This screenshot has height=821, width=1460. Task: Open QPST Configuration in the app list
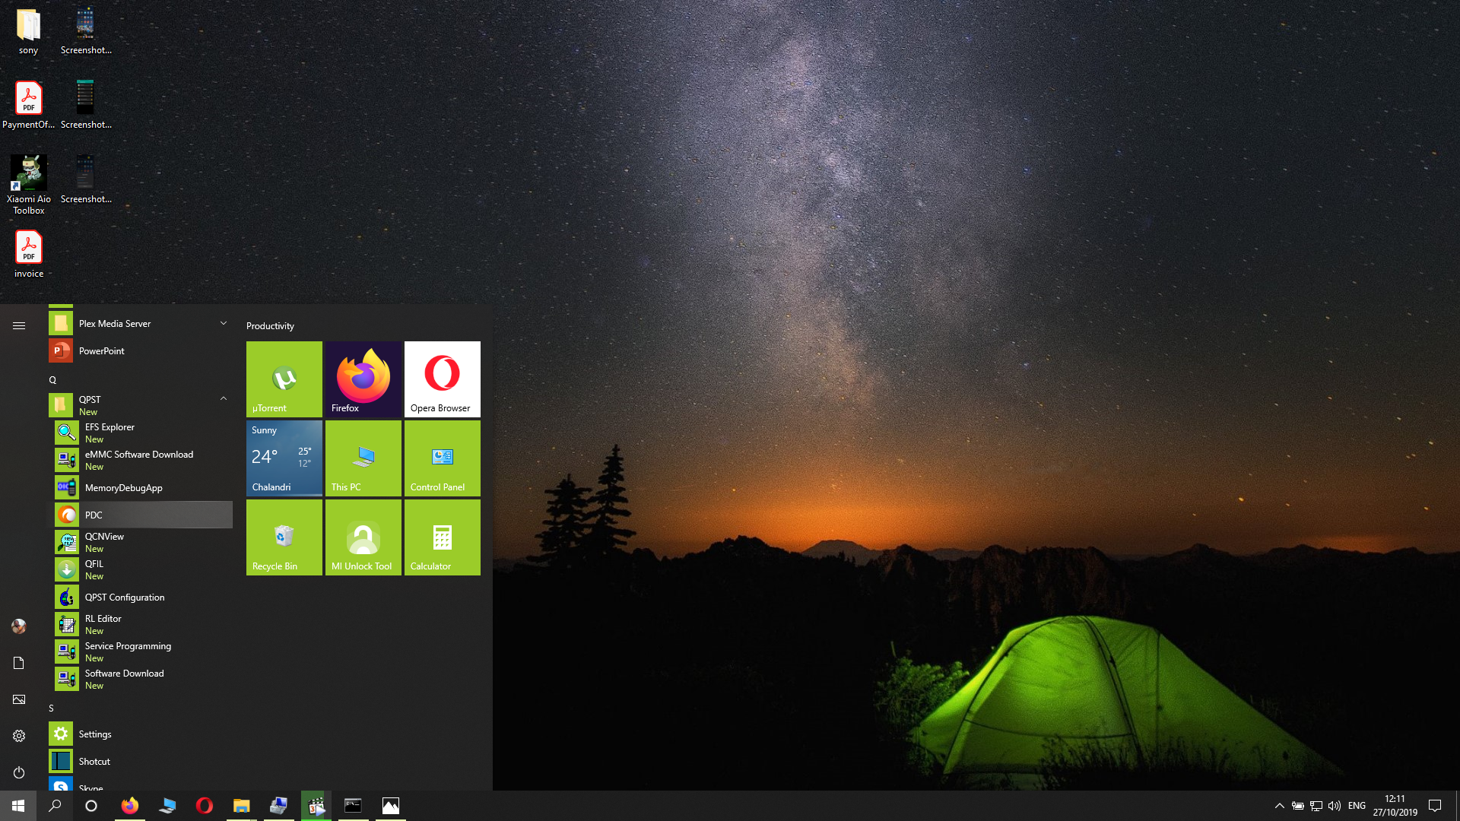tap(125, 597)
